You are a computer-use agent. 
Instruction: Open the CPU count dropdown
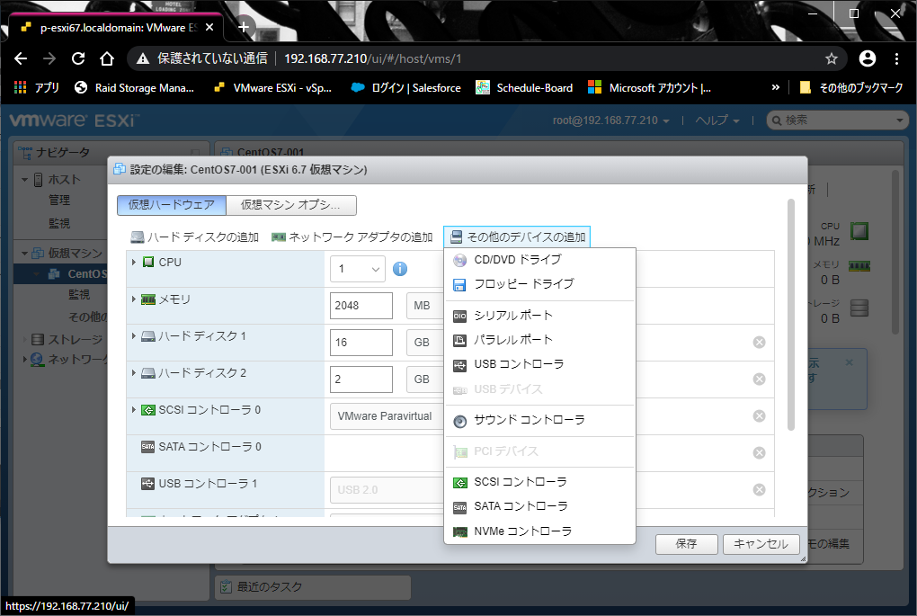(x=357, y=269)
